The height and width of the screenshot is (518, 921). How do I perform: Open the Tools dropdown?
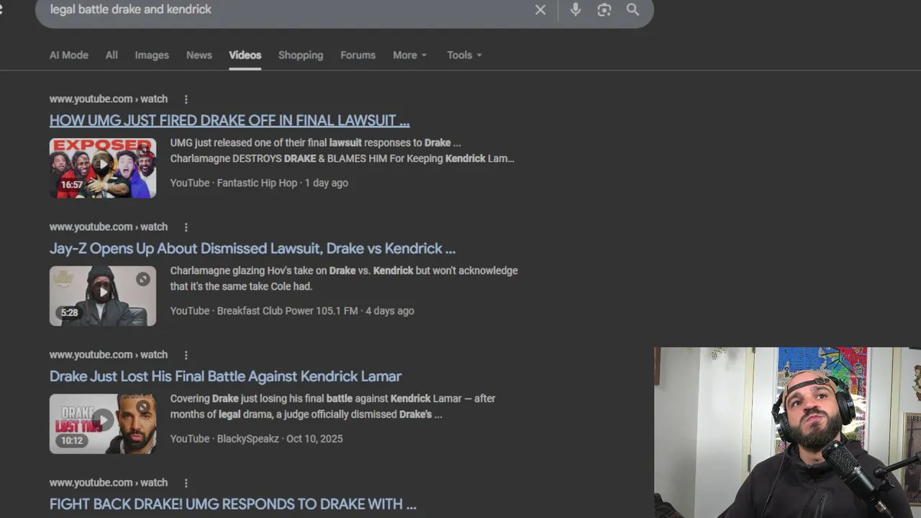pos(465,55)
